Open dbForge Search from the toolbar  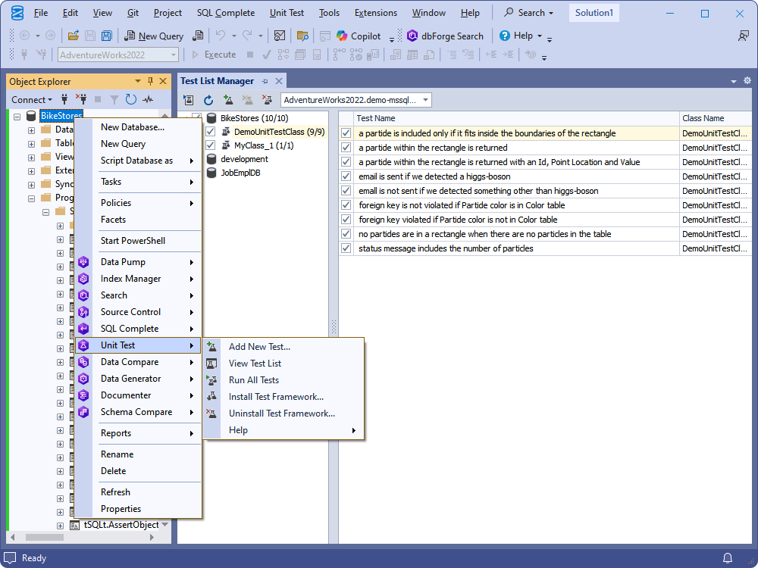(x=446, y=36)
